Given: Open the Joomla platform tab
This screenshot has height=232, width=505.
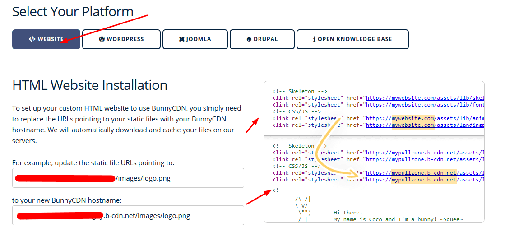Looking at the screenshot, I should click(x=195, y=39).
